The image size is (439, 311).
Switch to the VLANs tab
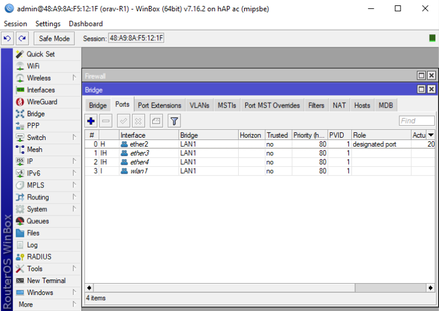click(x=199, y=105)
